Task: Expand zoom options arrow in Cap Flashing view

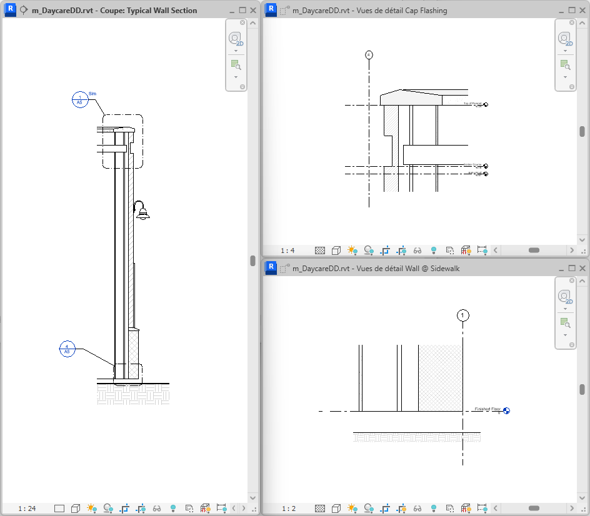Action: 565,77
